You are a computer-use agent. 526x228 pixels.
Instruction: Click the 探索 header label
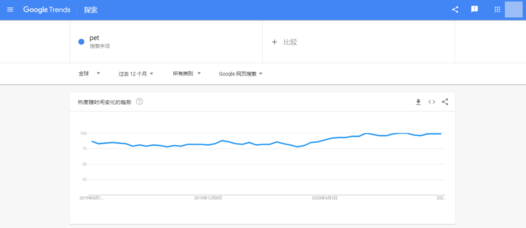pyautogui.click(x=91, y=10)
